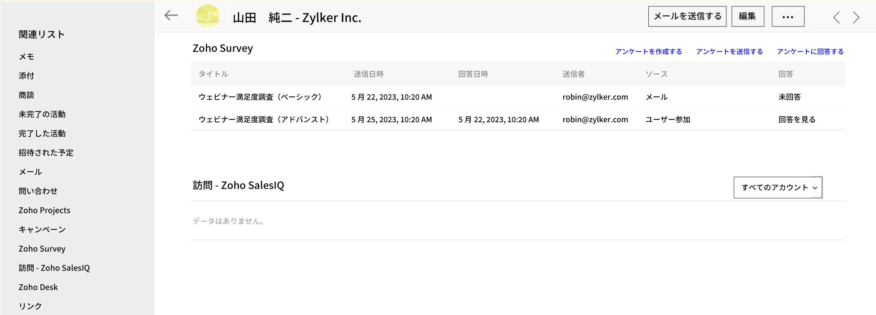Open 回答を見る for the advanced survey
Image resolution: width=876 pixels, height=315 pixels.
(797, 120)
